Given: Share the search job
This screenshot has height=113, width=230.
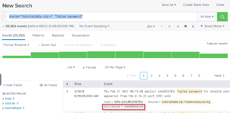Looking at the screenshot, I should click(x=178, y=26).
